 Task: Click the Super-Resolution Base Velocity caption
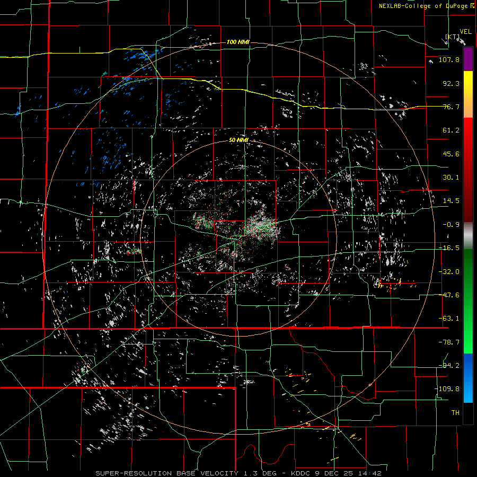[238, 473]
